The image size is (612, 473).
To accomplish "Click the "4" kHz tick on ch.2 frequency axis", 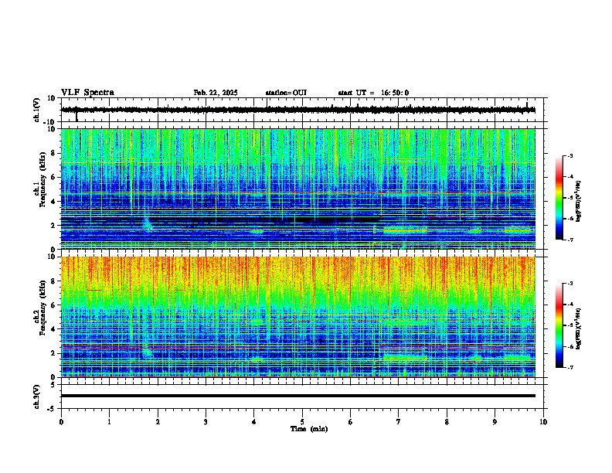I will tap(53, 329).
